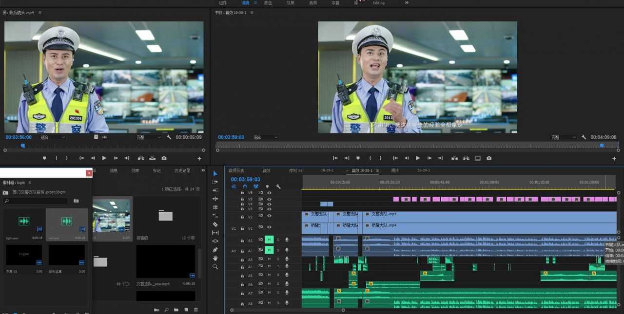Image resolution: width=624 pixels, height=314 pixels.
Task: Toggle track lock on V1
Action: pyautogui.click(x=242, y=228)
